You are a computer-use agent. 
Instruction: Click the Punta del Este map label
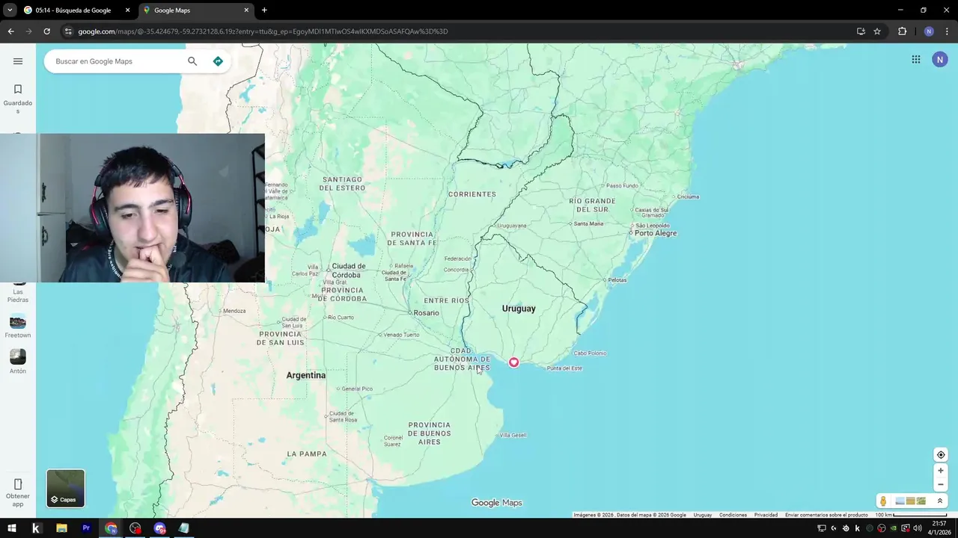coord(564,368)
